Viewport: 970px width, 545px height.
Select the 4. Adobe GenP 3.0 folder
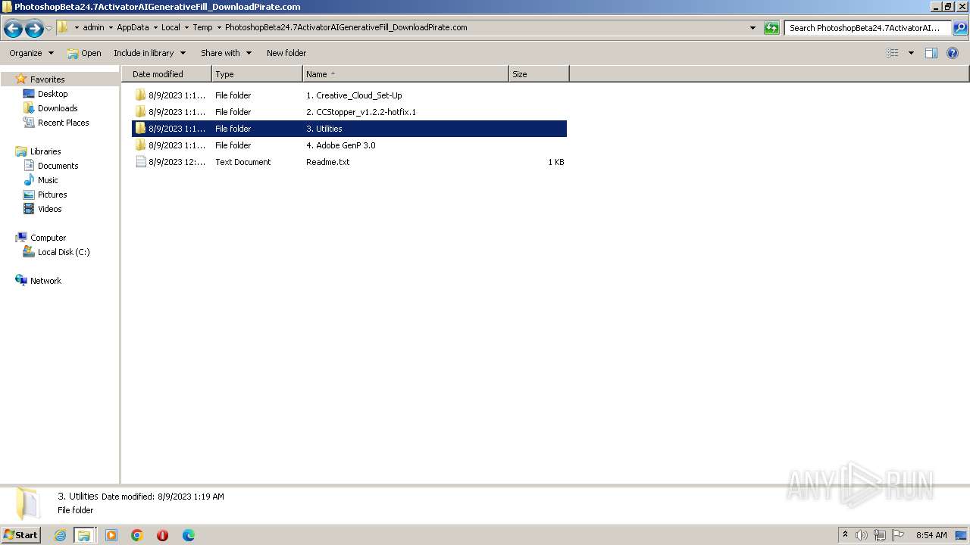click(349, 145)
